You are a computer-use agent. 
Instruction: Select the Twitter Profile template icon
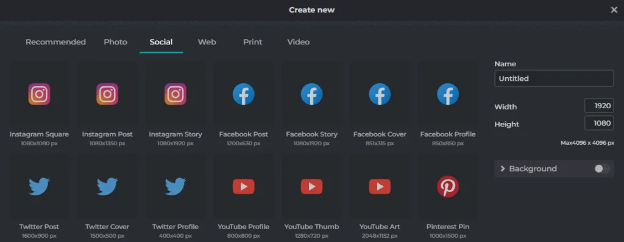175,187
